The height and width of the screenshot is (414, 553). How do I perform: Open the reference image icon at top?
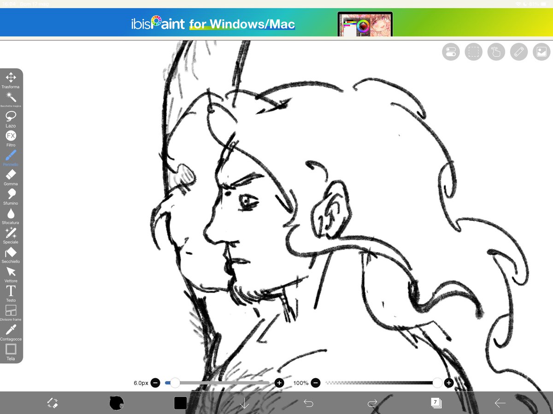coord(541,52)
